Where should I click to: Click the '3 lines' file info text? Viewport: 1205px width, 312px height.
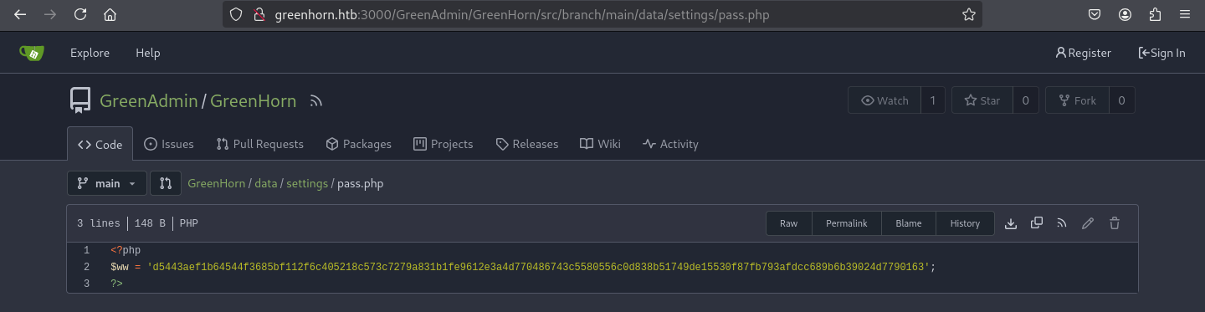tap(100, 223)
